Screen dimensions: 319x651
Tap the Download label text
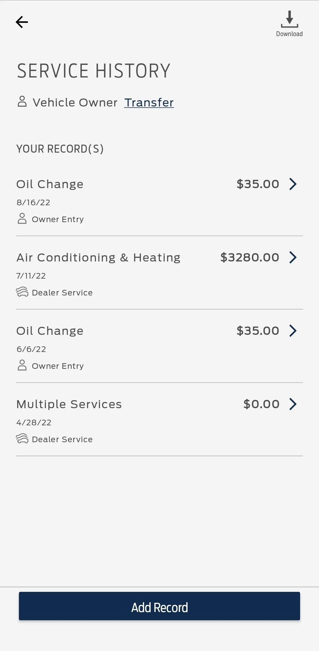point(289,34)
